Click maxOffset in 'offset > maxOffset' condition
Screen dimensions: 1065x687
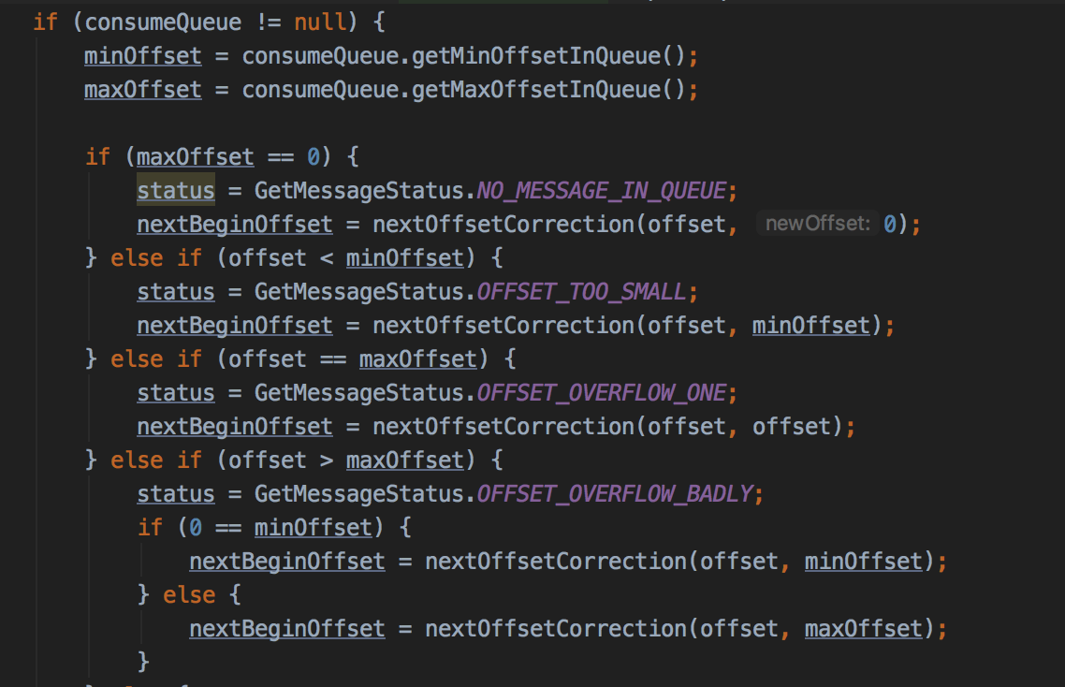405,460
